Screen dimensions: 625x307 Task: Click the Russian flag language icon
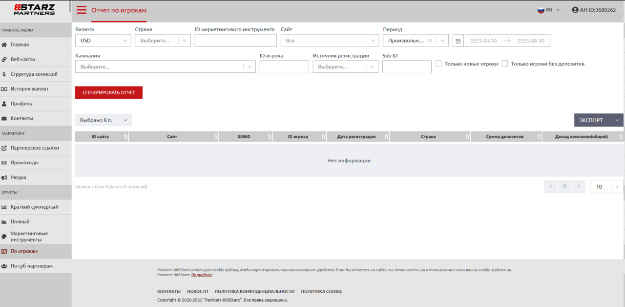pos(541,10)
